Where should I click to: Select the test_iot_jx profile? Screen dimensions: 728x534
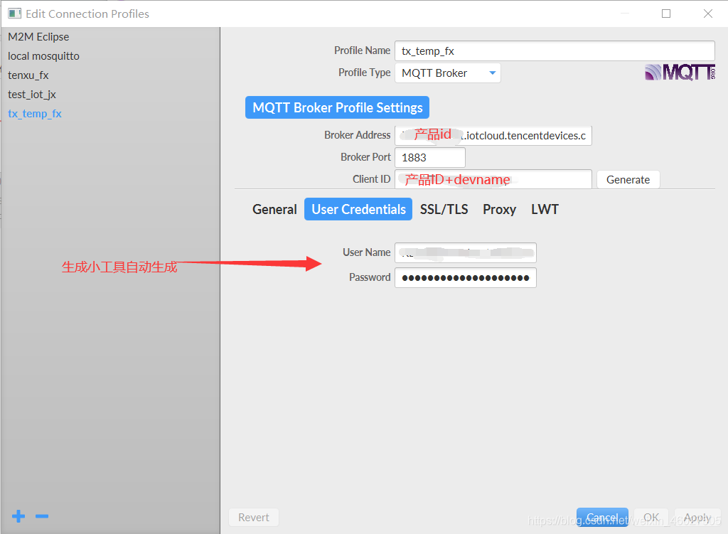31,95
